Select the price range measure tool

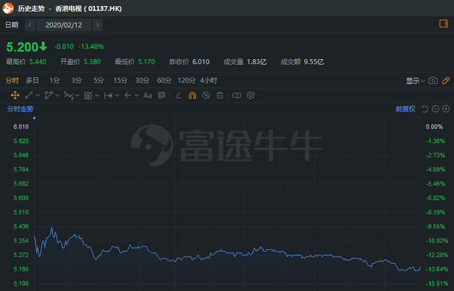coord(108,95)
